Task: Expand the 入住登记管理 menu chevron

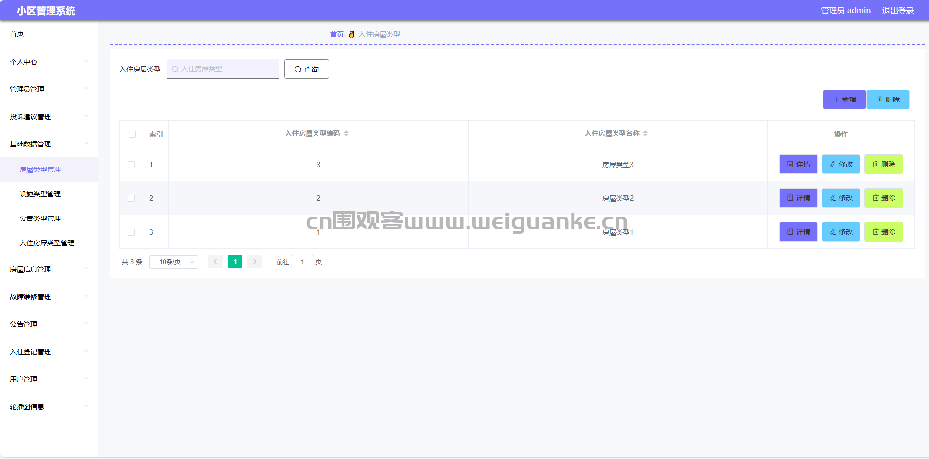Action: tap(86, 351)
